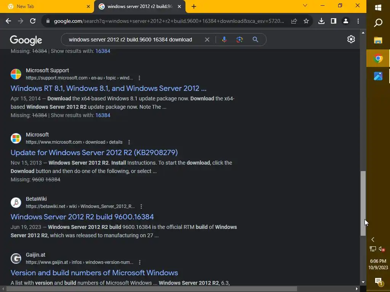Open the network status tray icon
This screenshot has width=390, height=292.
click(x=372, y=249)
